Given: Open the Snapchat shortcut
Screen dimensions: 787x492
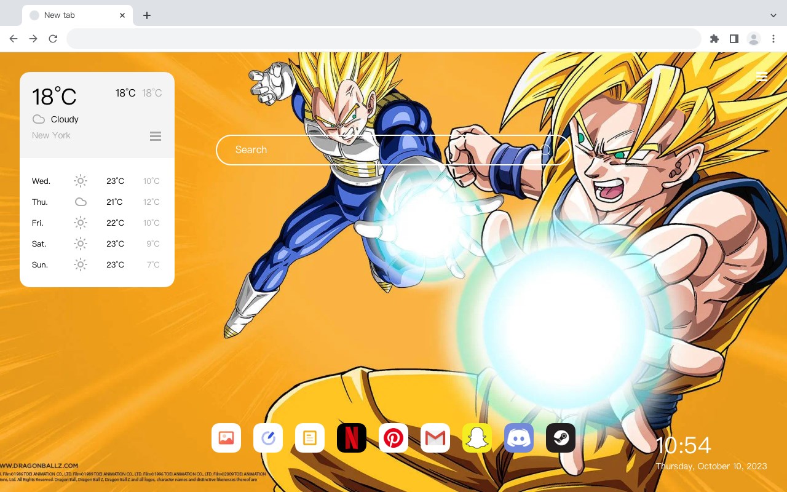Looking at the screenshot, I should pyautogui.click(x=477, y=438).
